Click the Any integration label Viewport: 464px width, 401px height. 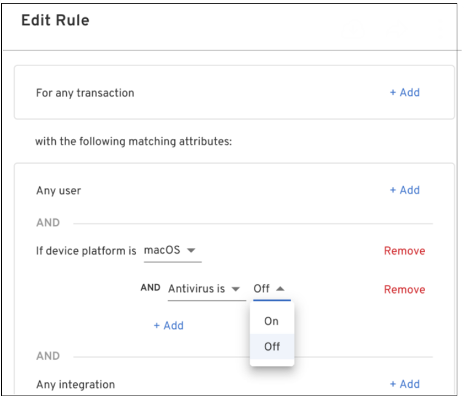75,385
